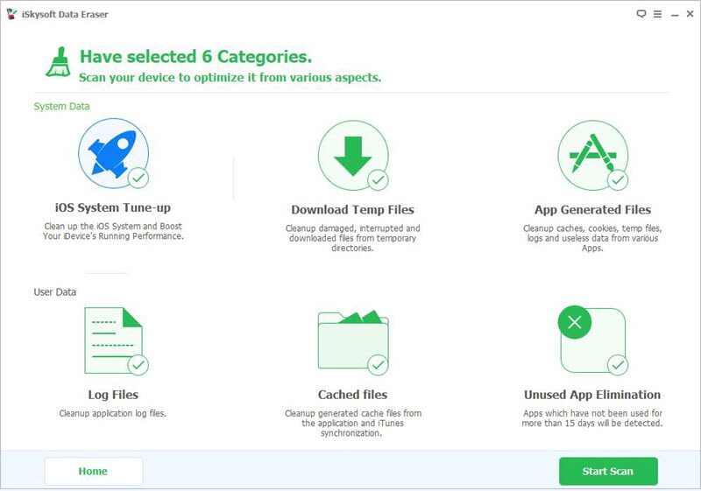Uncheck Log Files checkmark
This screenshot has width=701, height=491.
click(138, 365)
